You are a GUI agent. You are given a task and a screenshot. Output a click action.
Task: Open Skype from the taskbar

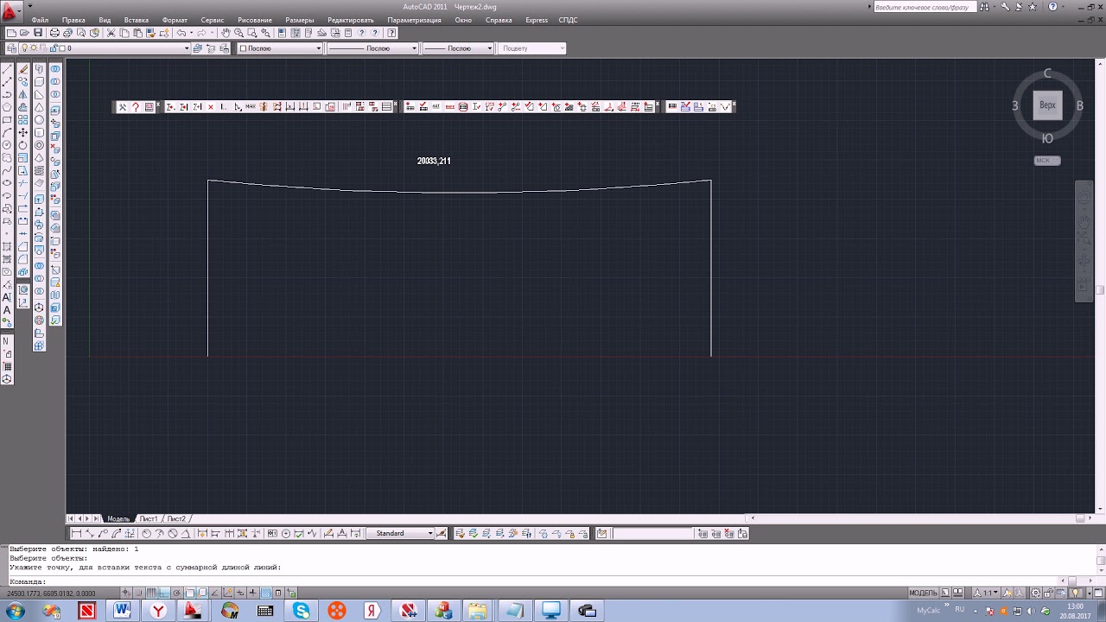(x=302, y=611)
